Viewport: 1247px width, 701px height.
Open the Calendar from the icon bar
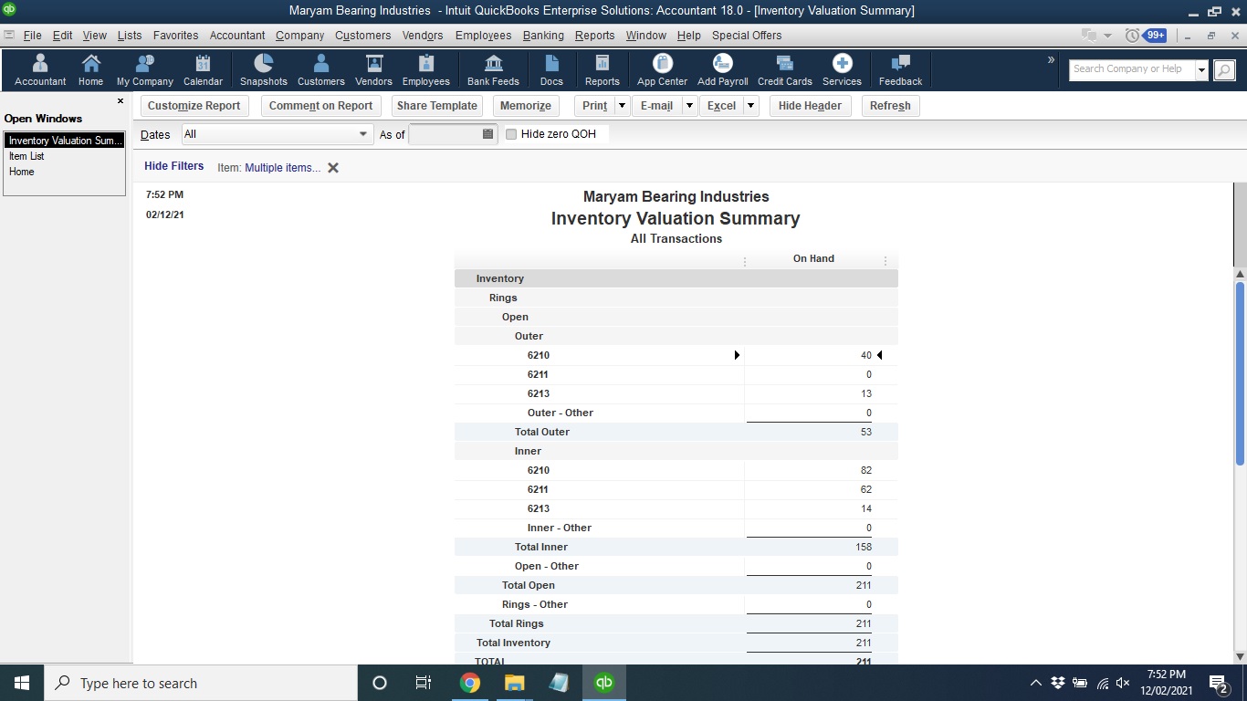click(202, 68)
